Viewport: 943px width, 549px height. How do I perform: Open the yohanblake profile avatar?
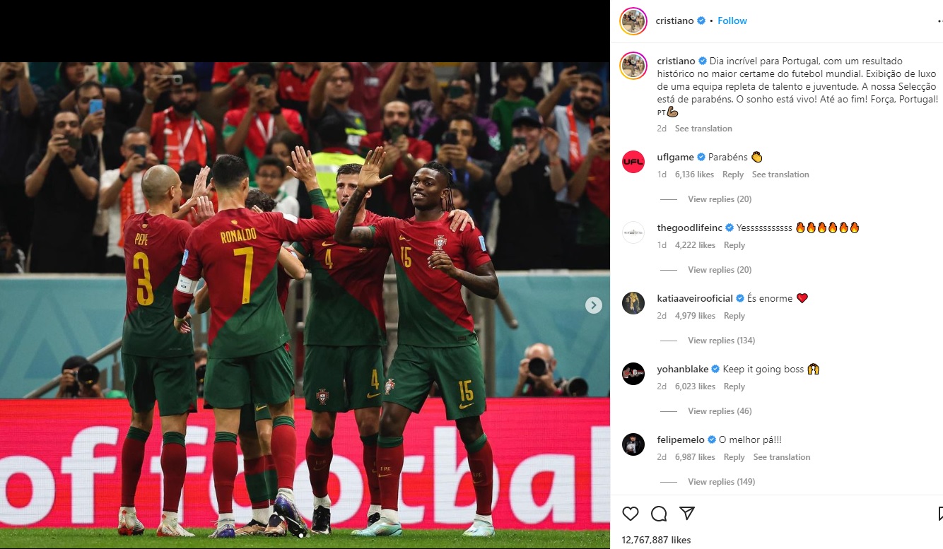click(x=633, y=374)
